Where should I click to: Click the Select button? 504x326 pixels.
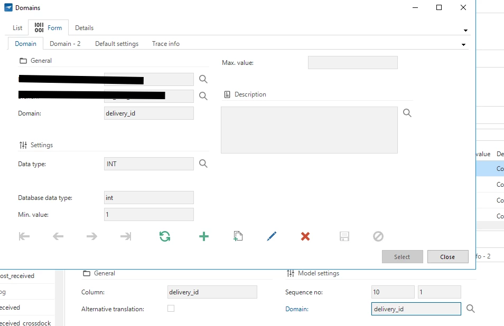(x=403, y=257)
